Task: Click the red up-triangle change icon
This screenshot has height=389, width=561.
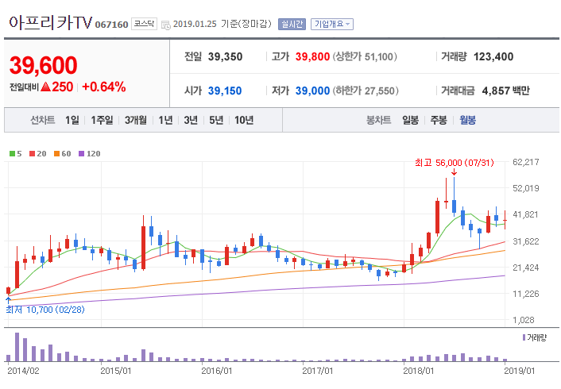Action: point(46,87)
